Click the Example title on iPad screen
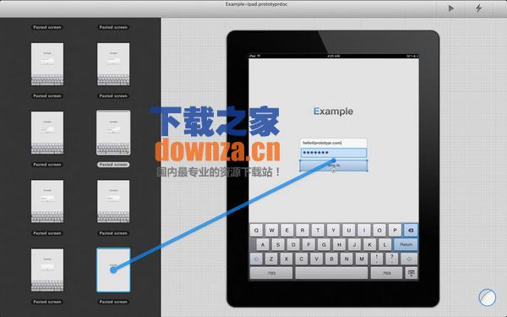507x317 pixels. click(334, 112)
